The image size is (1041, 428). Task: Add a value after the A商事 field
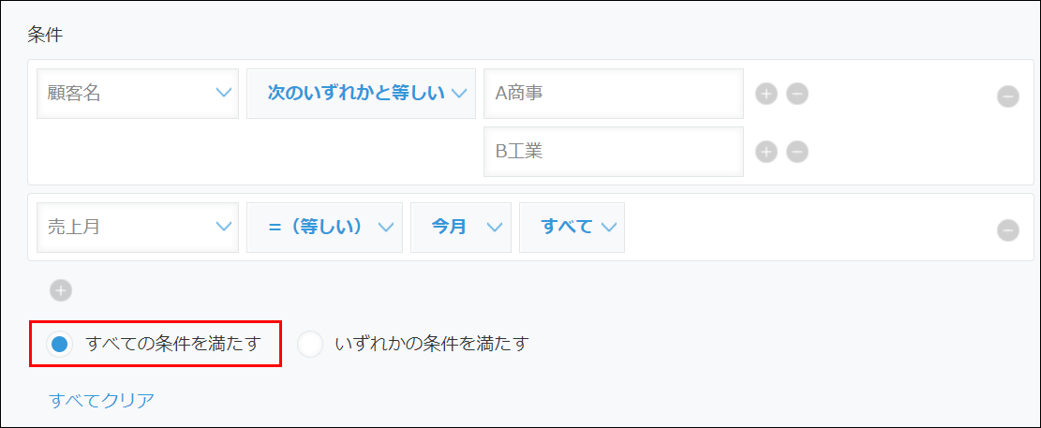[x=766, y=94]
